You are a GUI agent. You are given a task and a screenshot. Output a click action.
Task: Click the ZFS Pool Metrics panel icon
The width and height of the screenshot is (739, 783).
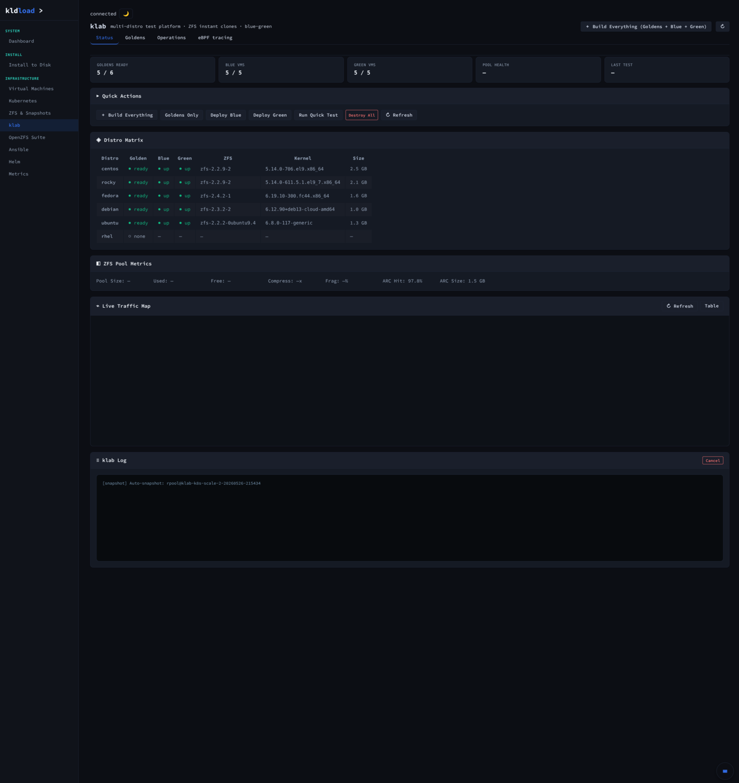point(98,263)
